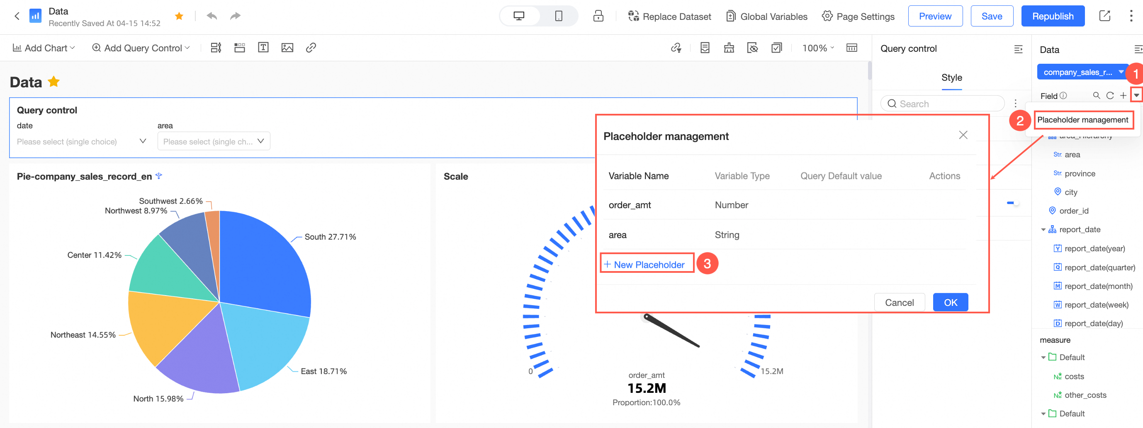Open more options beside Style search box
This screenshot has height=428, width=1143.
pos(1015,103)
